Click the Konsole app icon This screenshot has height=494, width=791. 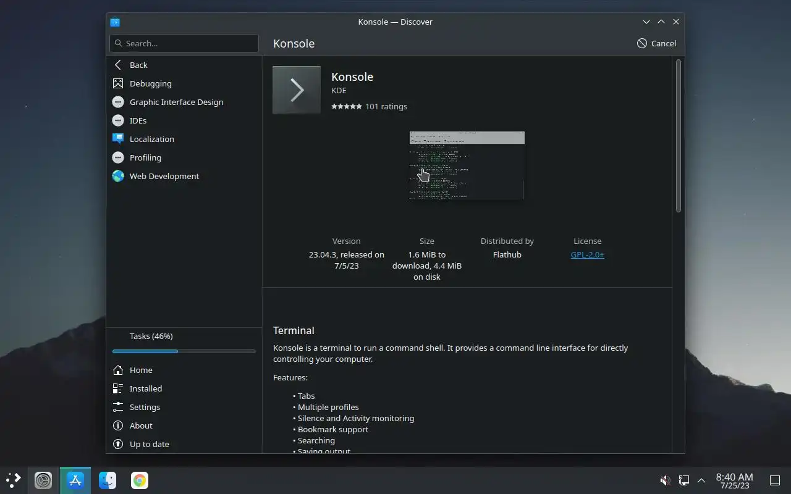click(297, 90)
